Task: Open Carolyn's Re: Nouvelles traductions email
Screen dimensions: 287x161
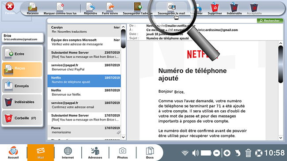Action: point(84,30)
